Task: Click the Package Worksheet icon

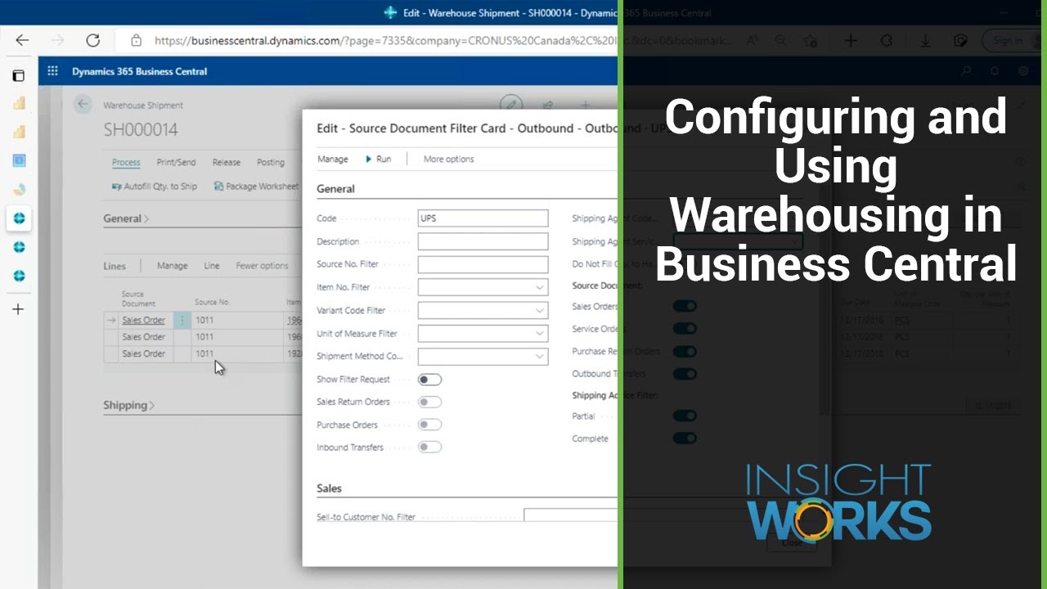Action: click(218, 187)
